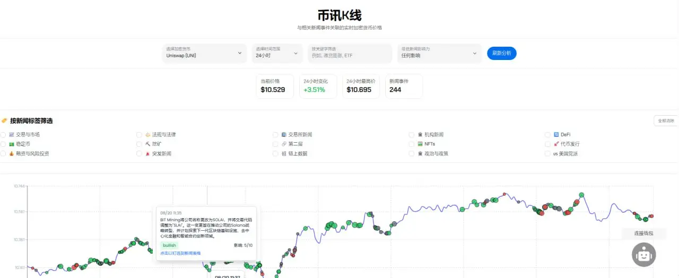Click the building icon next to 交易所新闻
The width and height of the screenshot is (679, 278).
tap(284, 135)
